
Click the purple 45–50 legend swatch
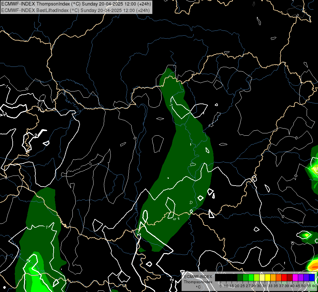point(301,277)
